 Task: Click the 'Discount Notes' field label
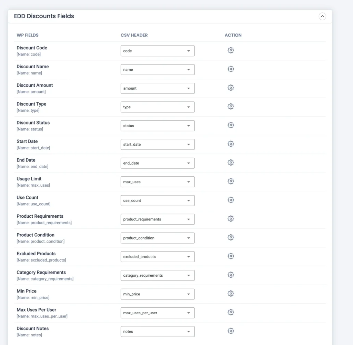[x=33, y=328]
